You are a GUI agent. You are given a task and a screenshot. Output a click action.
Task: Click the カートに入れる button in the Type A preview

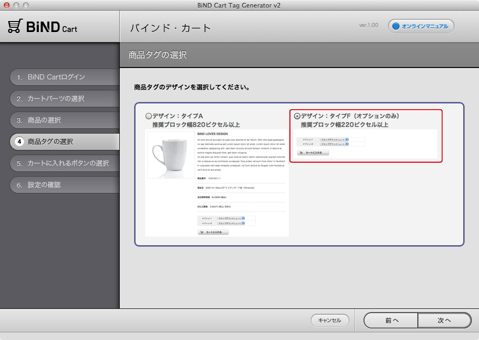[213, 232]
